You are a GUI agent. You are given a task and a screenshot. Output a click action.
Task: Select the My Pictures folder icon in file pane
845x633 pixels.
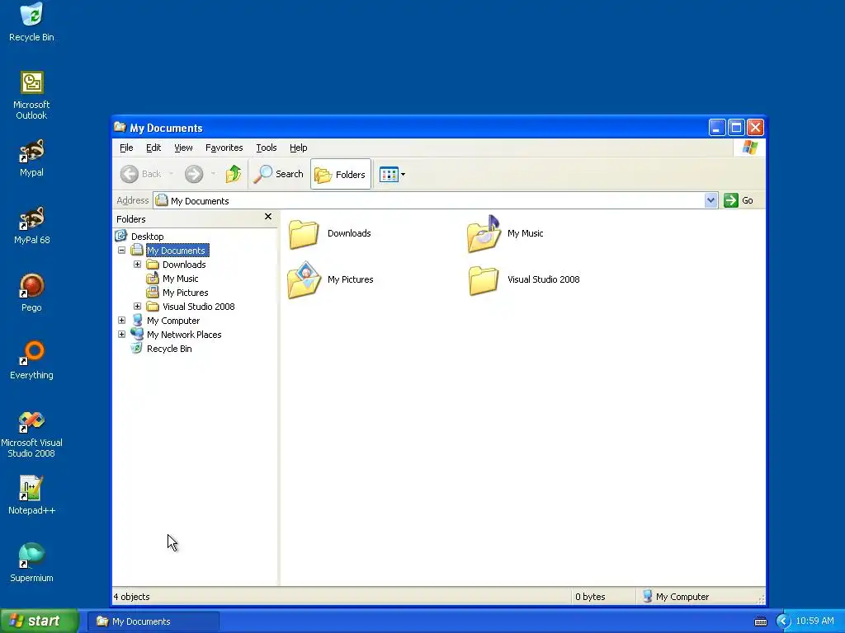pyautogui.click(x=304, y=280)
